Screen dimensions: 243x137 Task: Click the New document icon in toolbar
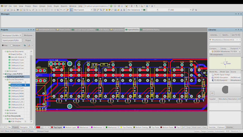tap(2, 10)
